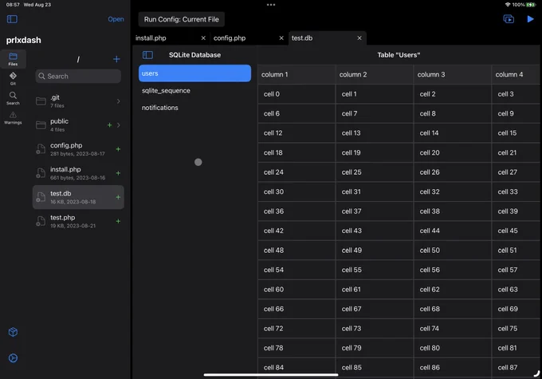The height and width of the screenshot is (379, 542).
Task: Click the prlxdash project title
Action: point(23,40)
